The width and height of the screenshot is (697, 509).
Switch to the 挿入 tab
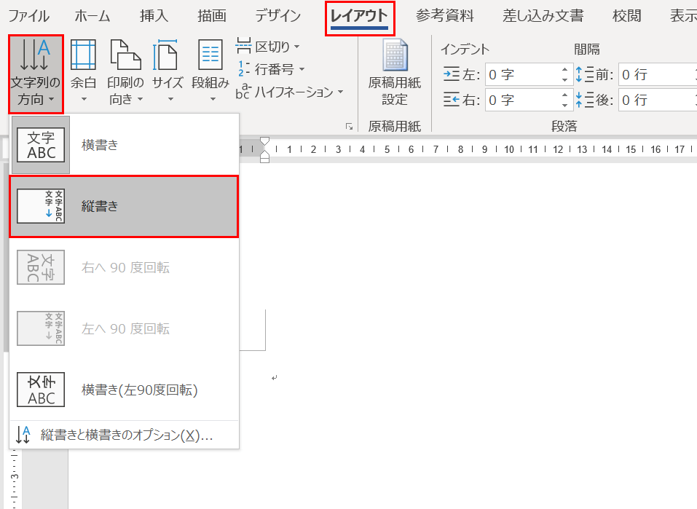click(x=154, y=16)
